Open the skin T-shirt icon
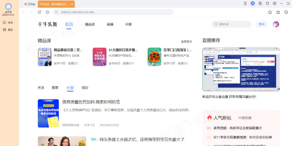 pyautogui.click(x=267, y=3)
